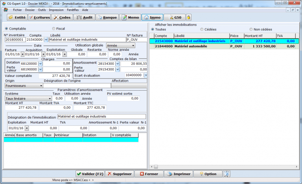This screenshot has height=184, width=302.
Task: Click the Valeur comptable field
Action: [x=55, y=76]
